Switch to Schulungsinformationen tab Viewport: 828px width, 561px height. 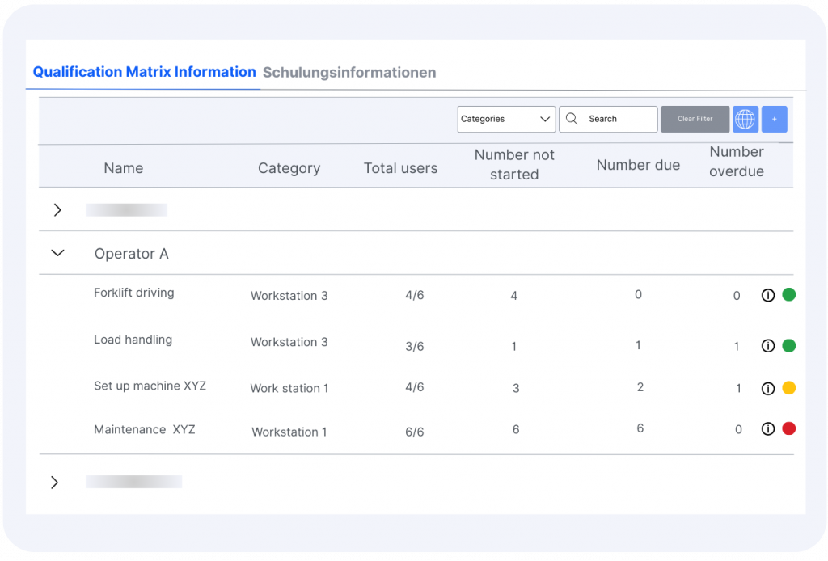coord(349,73)
